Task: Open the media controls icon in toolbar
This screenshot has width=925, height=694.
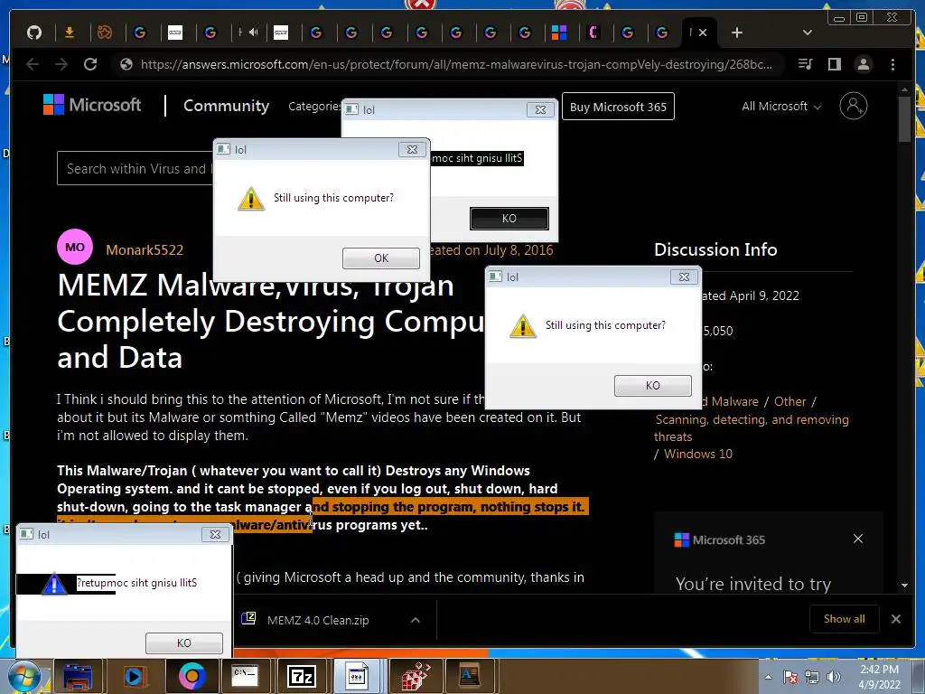Action: pos(805,64)
